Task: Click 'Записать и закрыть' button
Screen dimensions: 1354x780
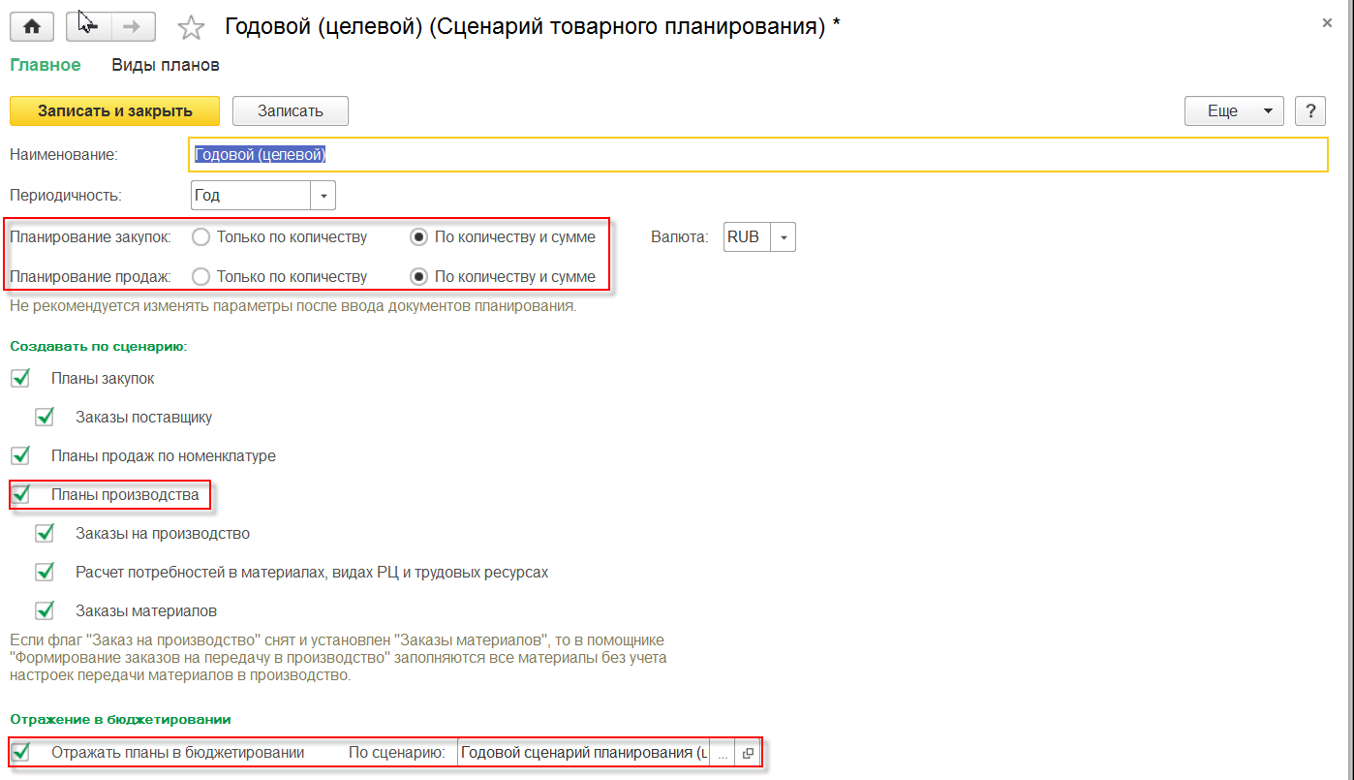Action: coord(115,110)
